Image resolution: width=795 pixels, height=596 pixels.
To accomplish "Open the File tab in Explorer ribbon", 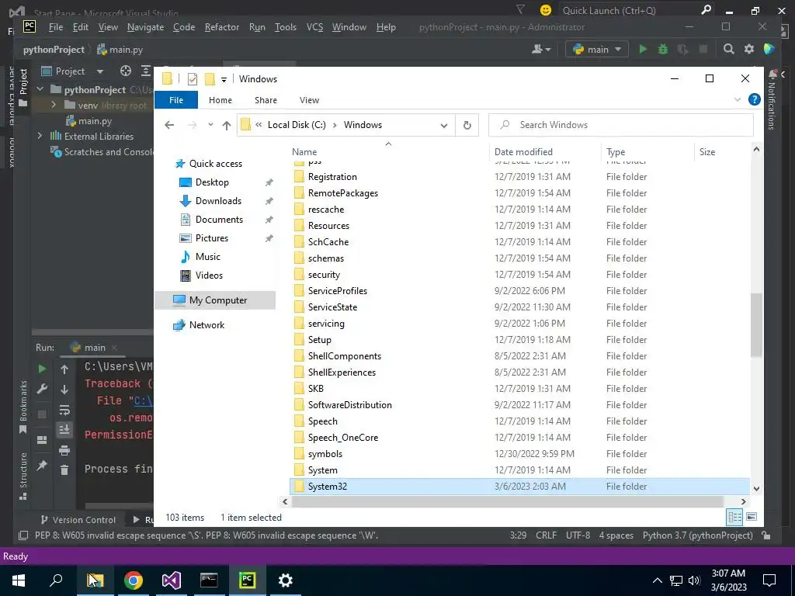I will [x=176, y=100].
